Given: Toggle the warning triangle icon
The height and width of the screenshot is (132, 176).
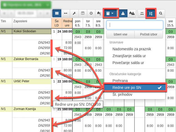Looking at the screenshot, I should click(123, 13).
